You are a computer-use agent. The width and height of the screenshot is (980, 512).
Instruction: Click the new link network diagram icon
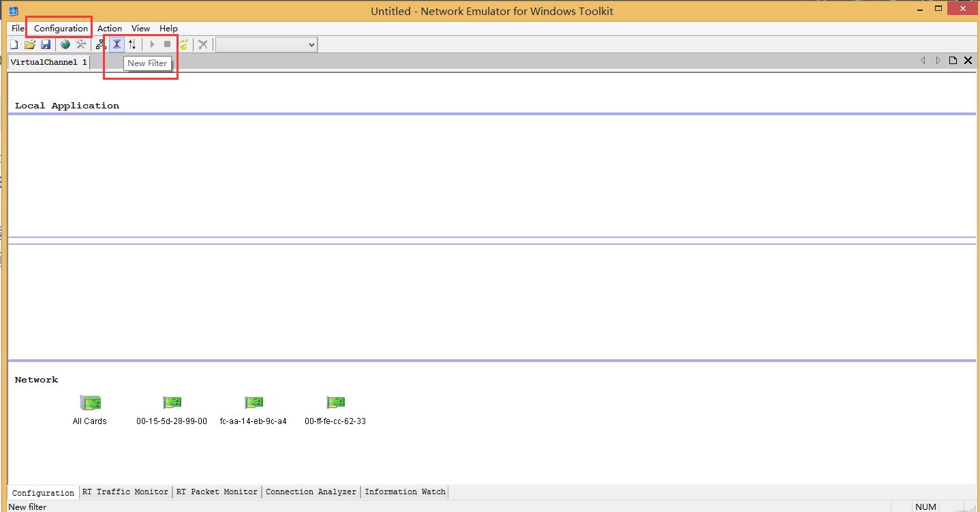[101, 44]
